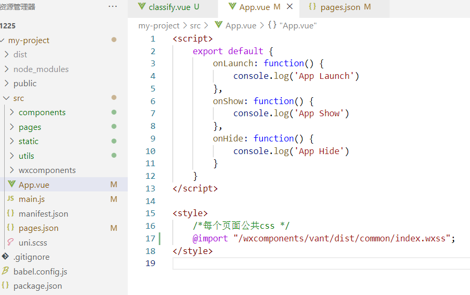Click Vue icon next to App.vue in tree
The width and height of the screenshot is (470, 295).
tap(12, 184)
